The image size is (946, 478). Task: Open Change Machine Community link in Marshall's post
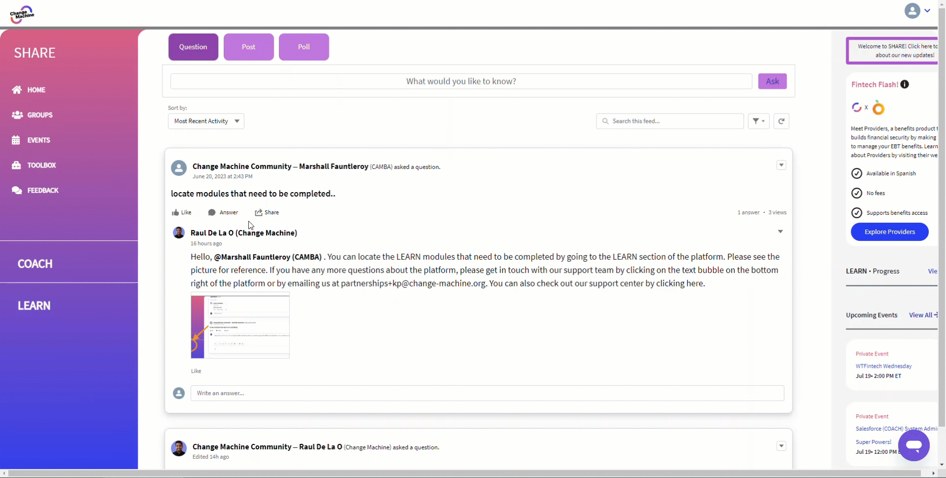click(242, 166)
